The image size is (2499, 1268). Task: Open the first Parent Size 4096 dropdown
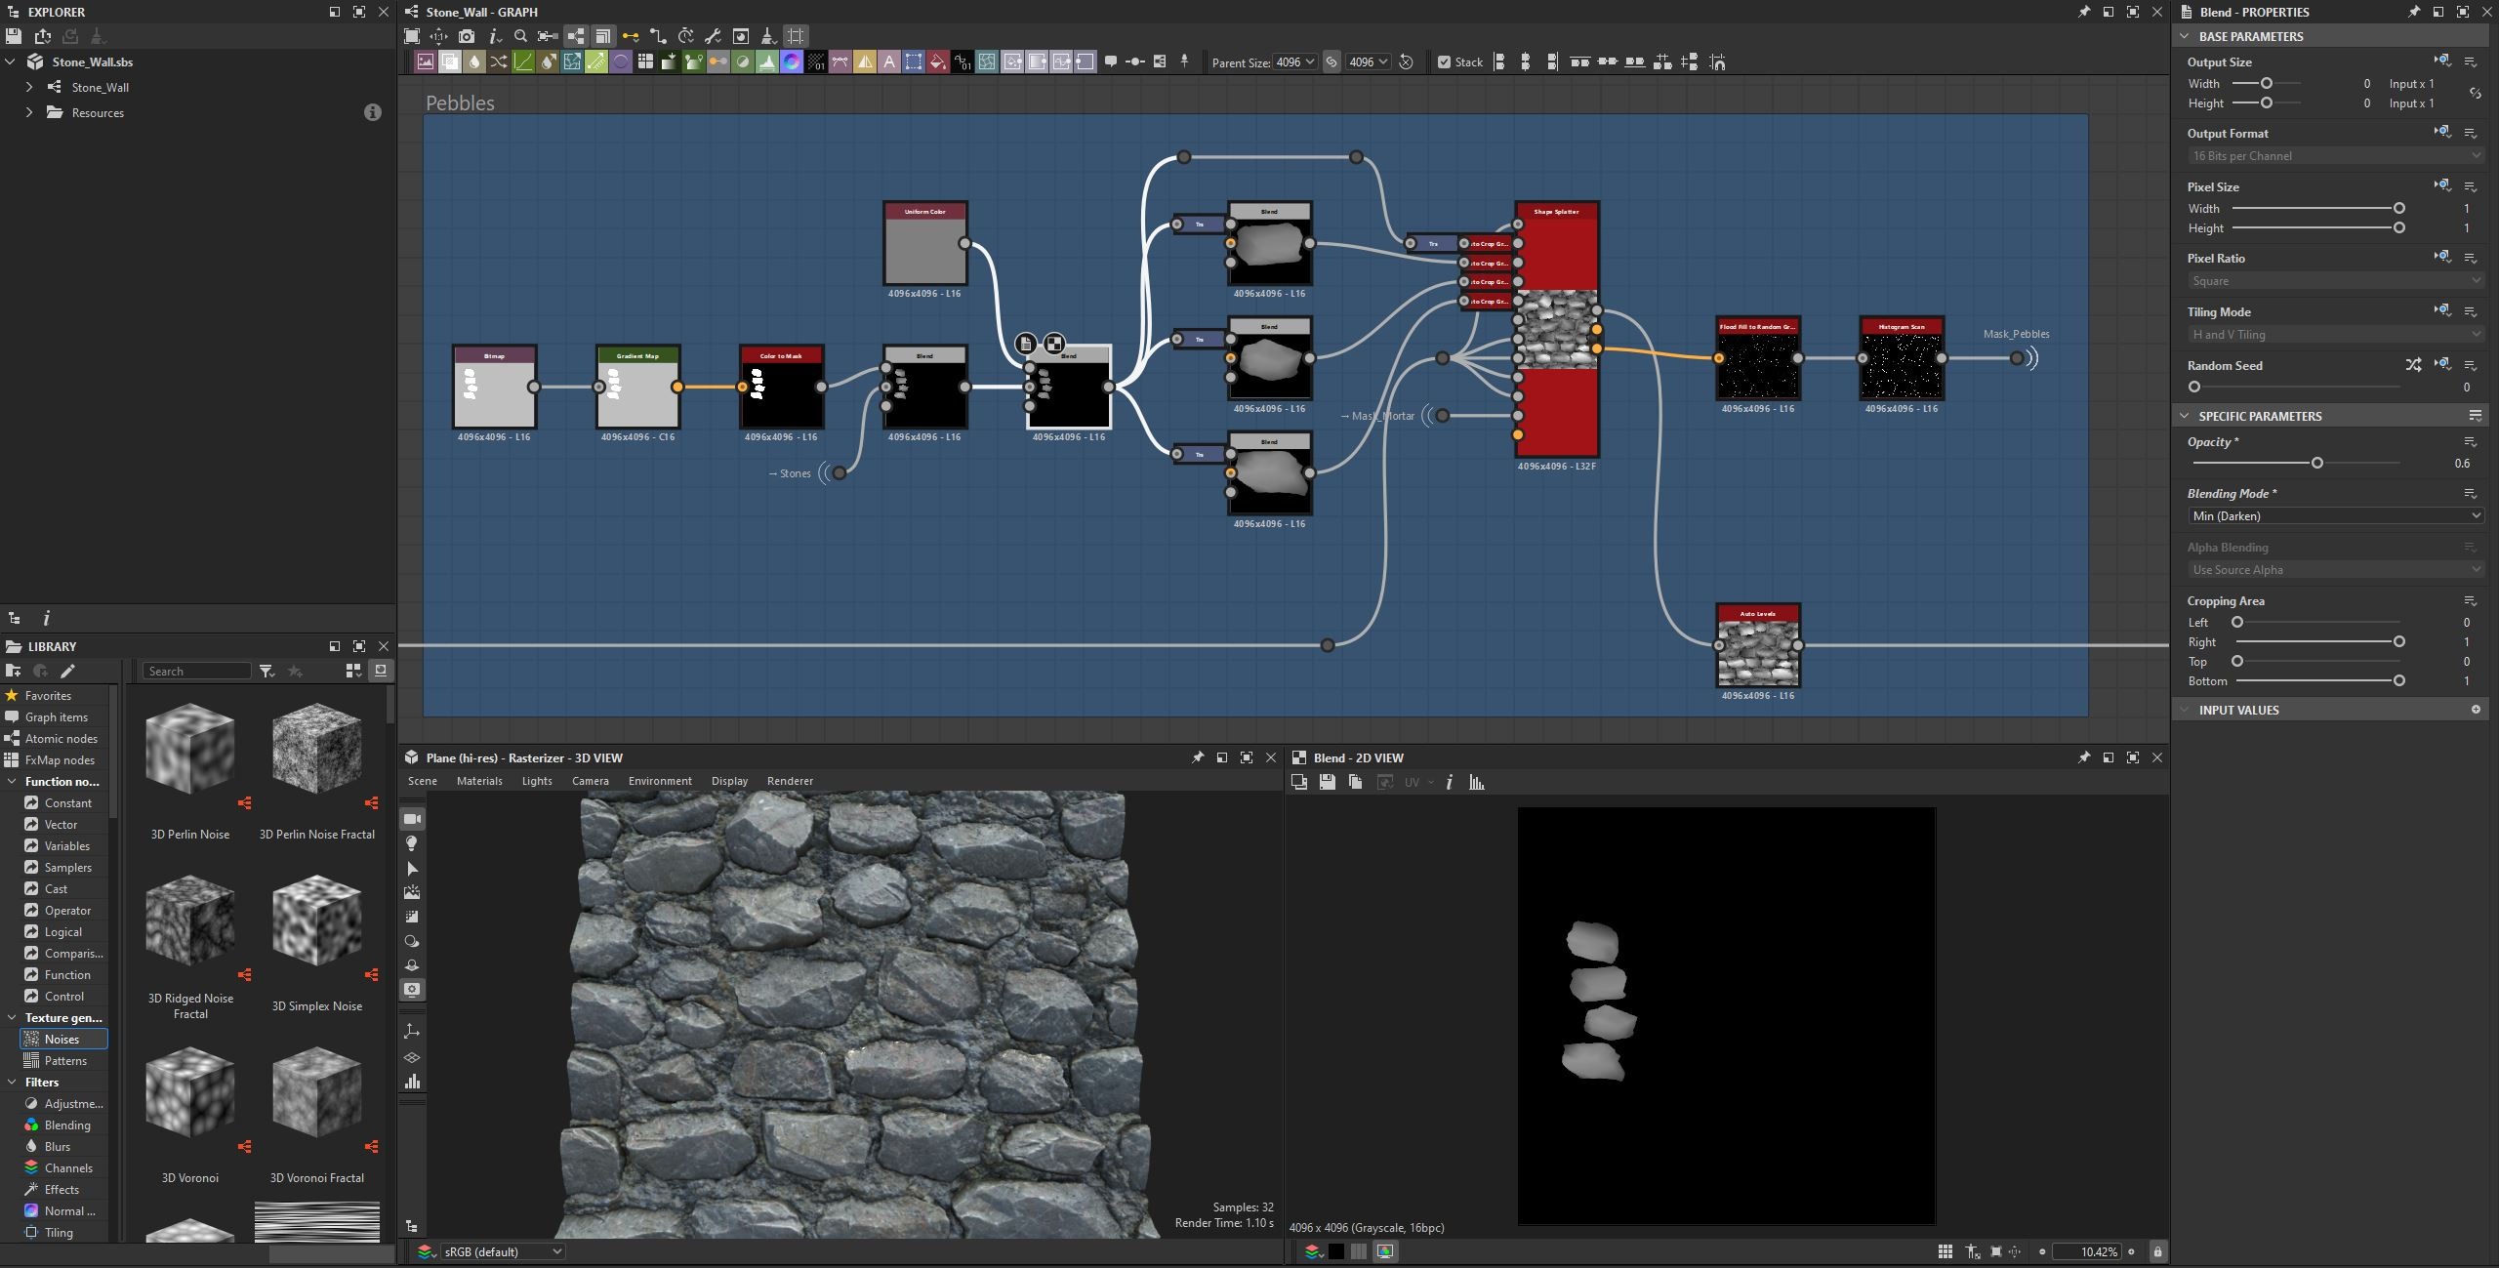pos(1295,61)
